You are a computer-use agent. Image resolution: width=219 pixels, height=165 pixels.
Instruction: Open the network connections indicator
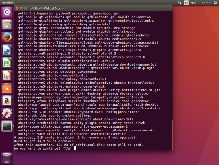(179, 3)
